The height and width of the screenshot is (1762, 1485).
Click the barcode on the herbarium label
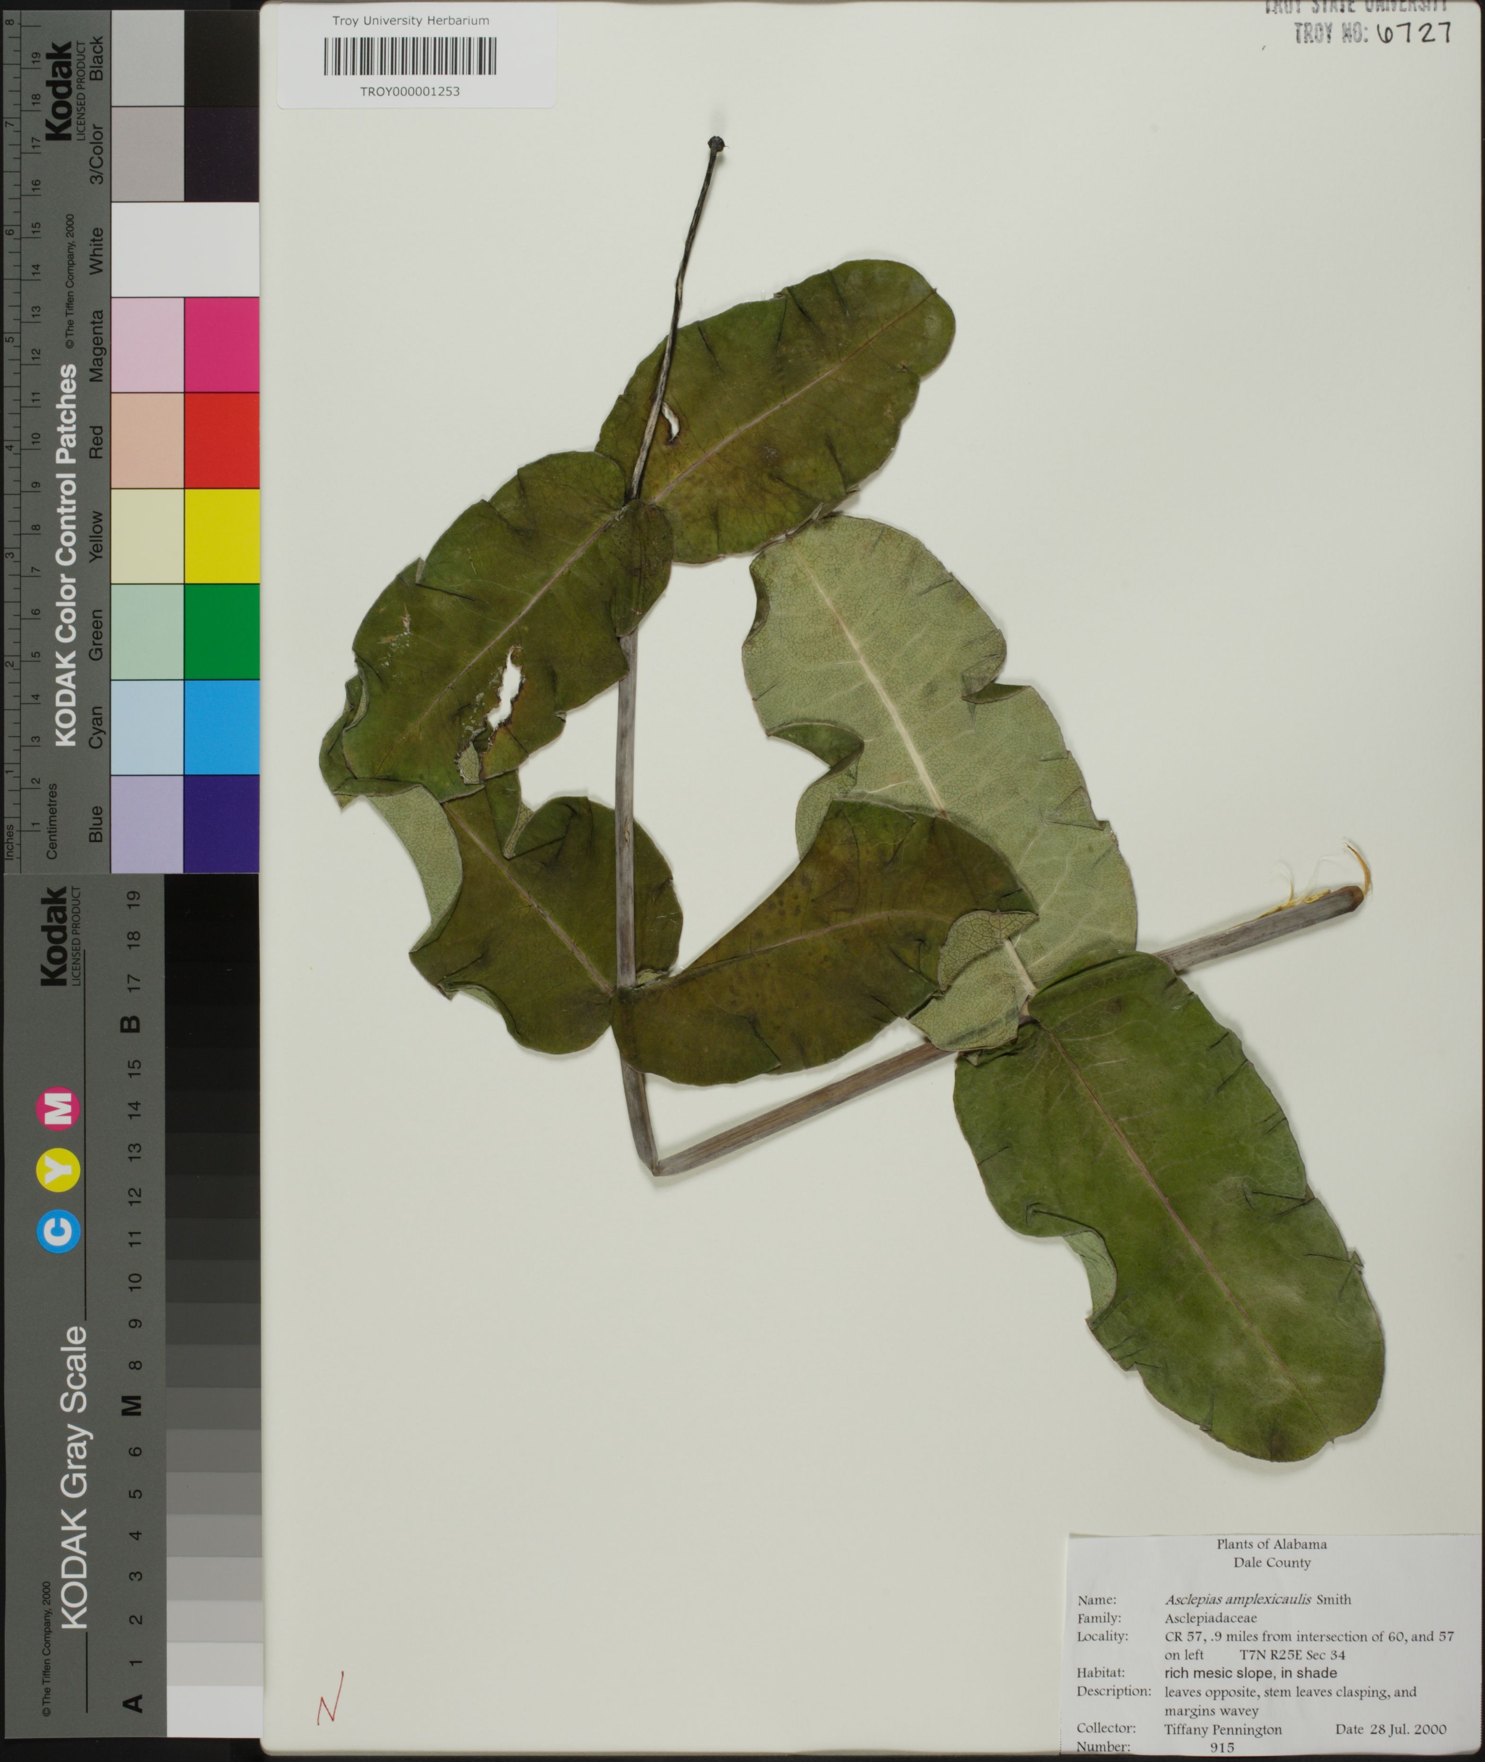coord(410,56)
